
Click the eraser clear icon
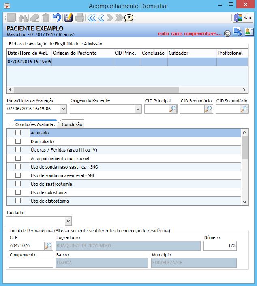coord(34,18)
